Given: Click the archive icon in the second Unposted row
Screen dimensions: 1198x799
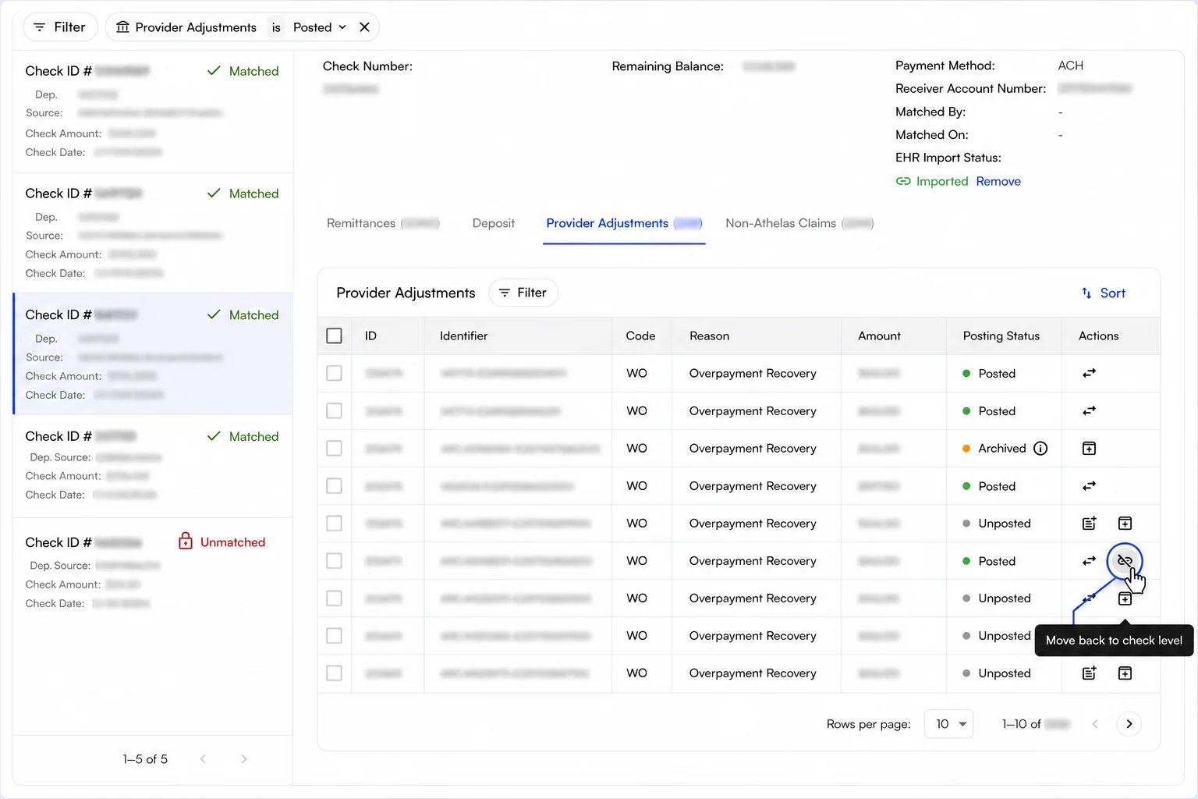Looking at the screenshot, I should coord(1125,598).
